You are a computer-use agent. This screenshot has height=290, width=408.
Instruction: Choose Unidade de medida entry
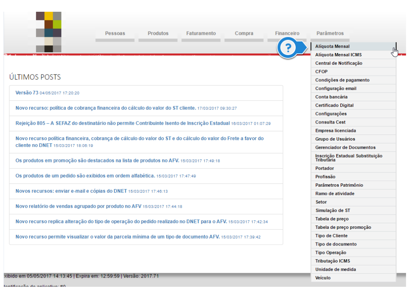335,269
